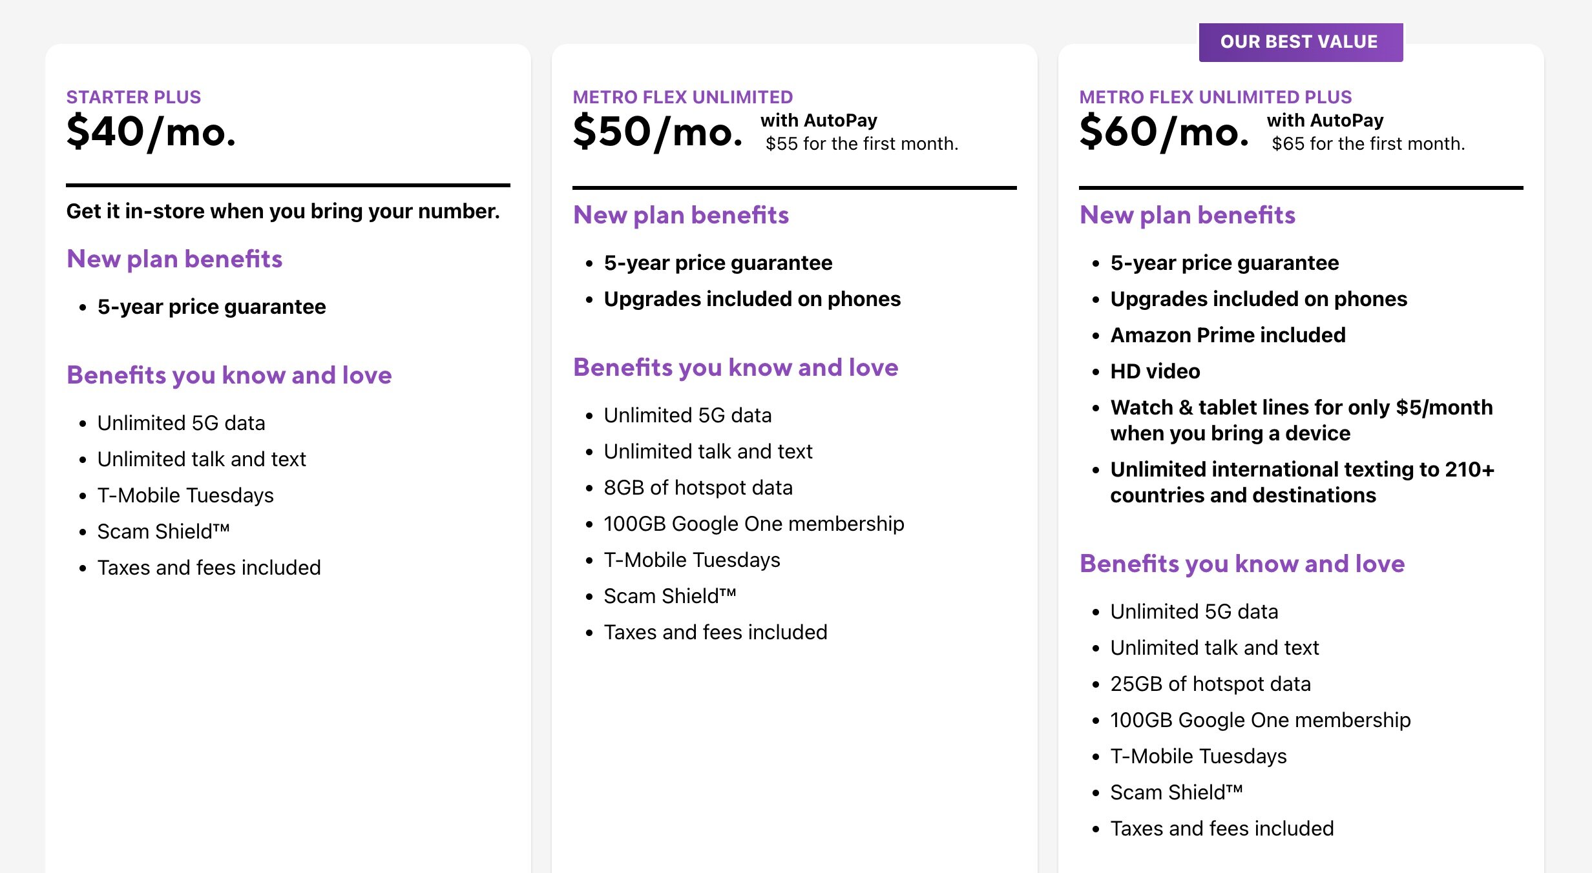The height and width of the screenshot is (873, 1592).
Task: Click Starter Plus "5-year price guarantee" item
Action: point(211,307)
